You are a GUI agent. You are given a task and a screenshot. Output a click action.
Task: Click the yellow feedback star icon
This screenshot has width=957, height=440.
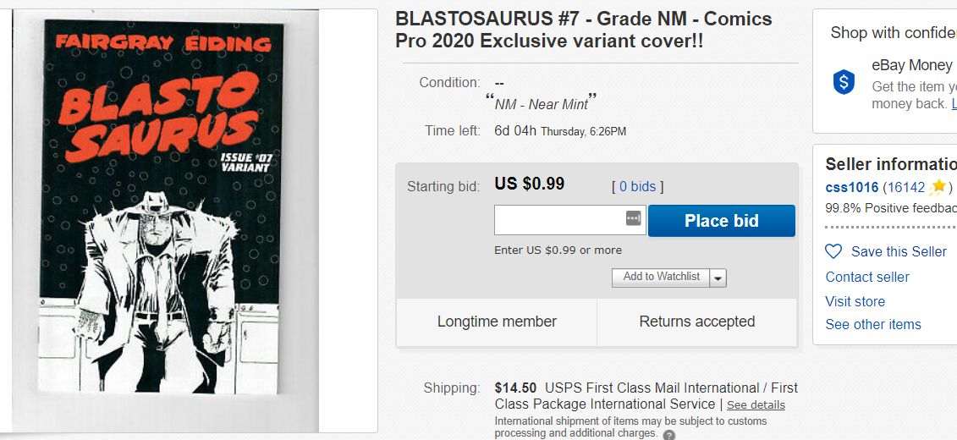coord(938,188)
